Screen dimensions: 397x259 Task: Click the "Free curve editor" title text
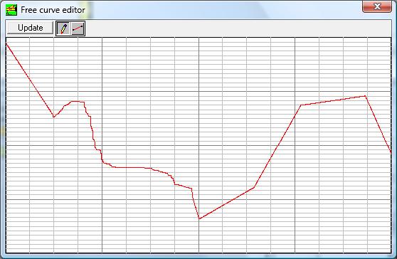click(x=53, y=10)
